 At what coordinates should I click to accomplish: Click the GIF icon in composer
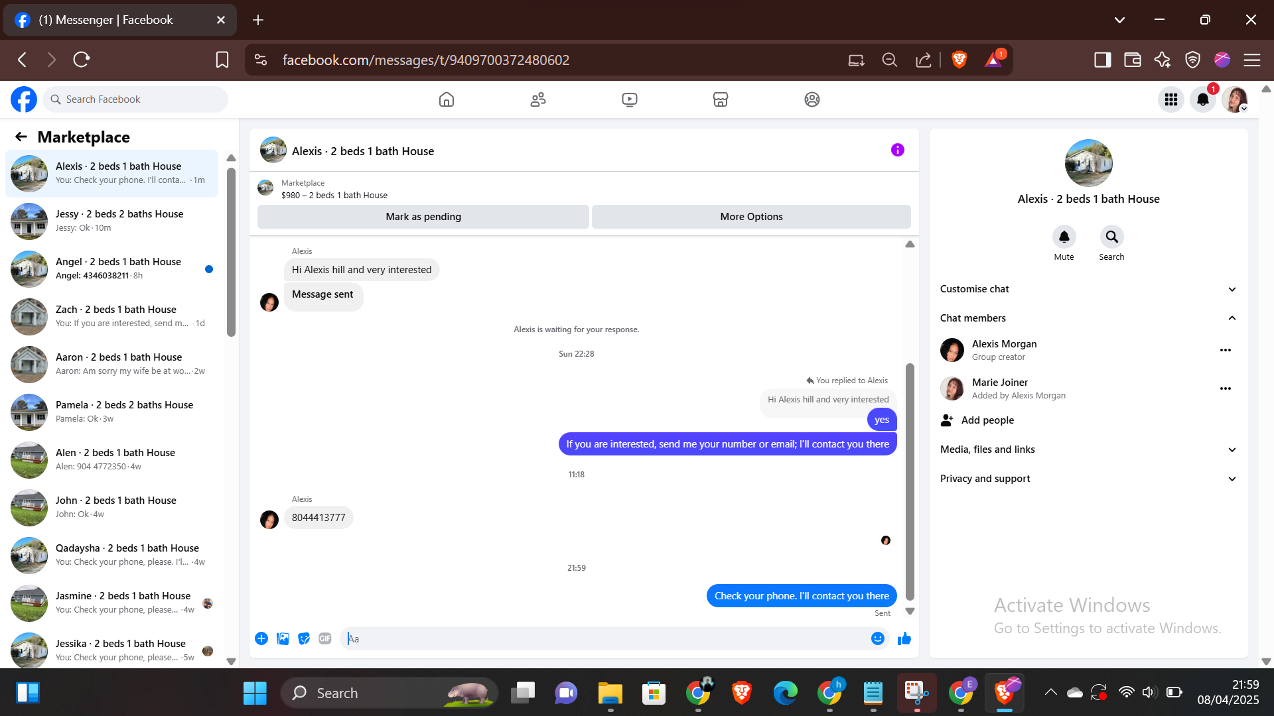(x=324, y=638)
